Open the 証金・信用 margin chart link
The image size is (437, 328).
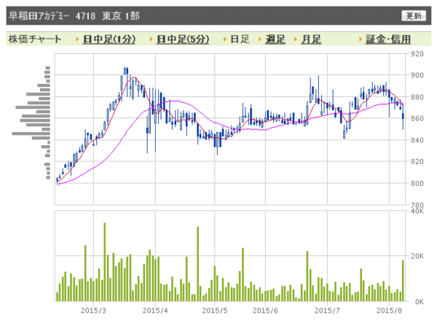(x=388, y=39)
